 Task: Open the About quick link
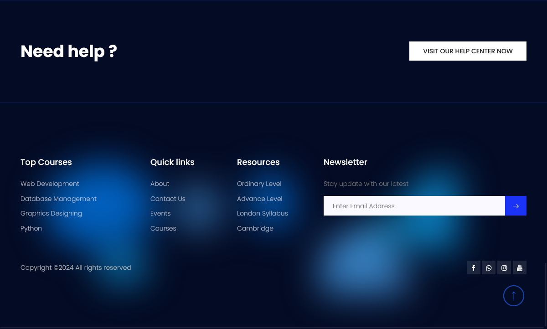(160, 184)
